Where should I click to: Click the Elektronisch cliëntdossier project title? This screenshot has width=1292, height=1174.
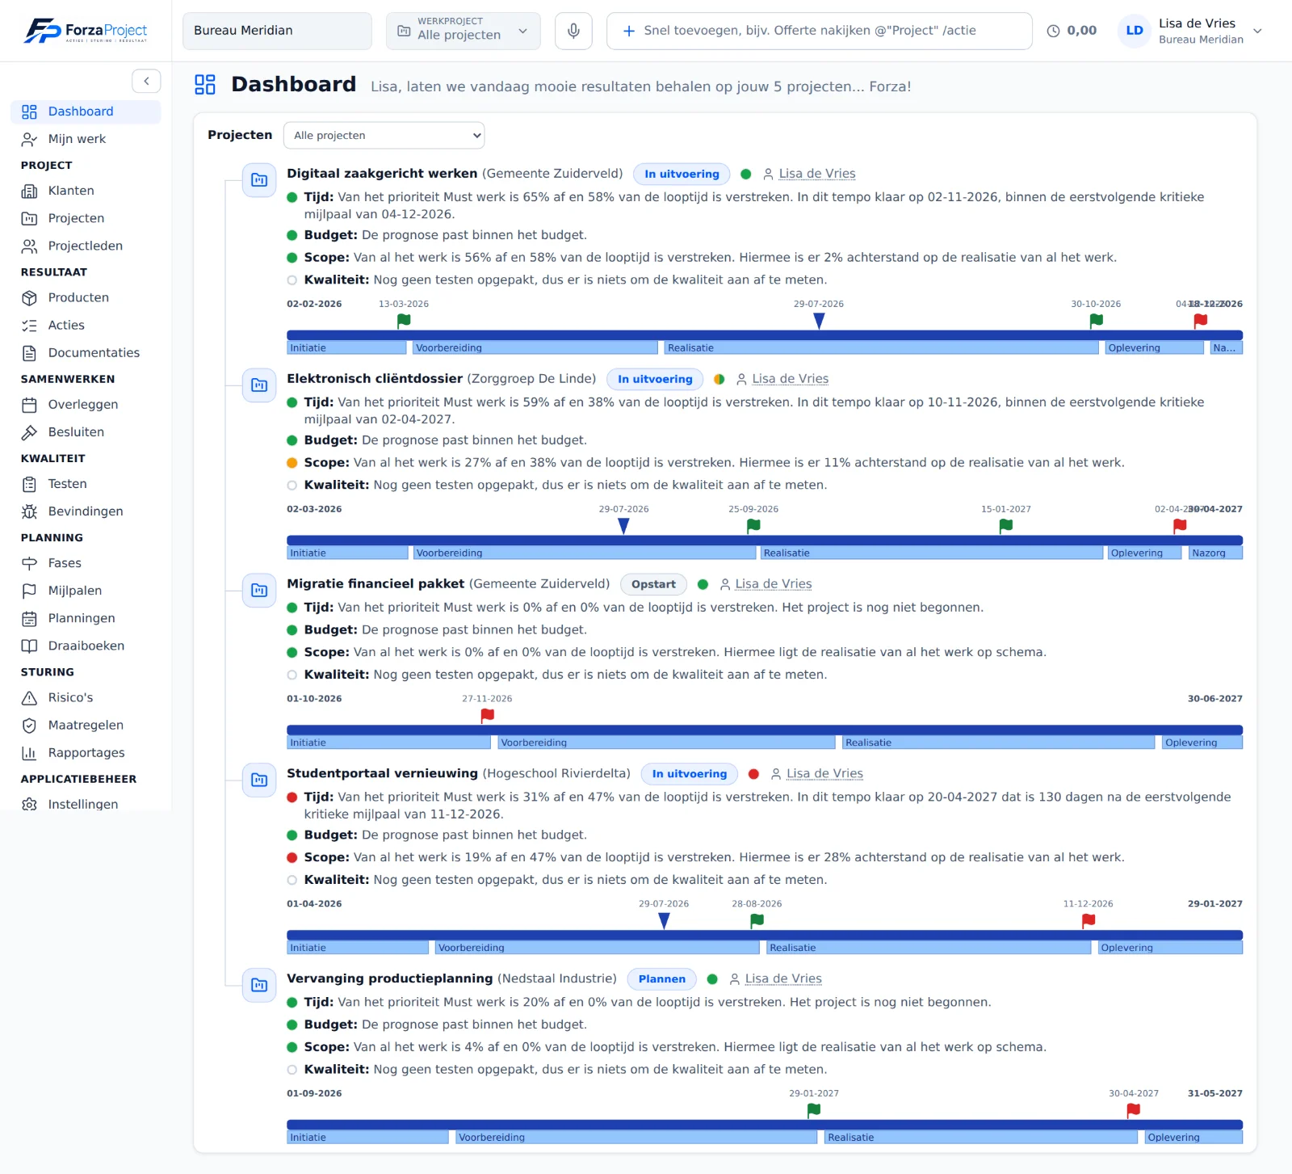(375, 378)
